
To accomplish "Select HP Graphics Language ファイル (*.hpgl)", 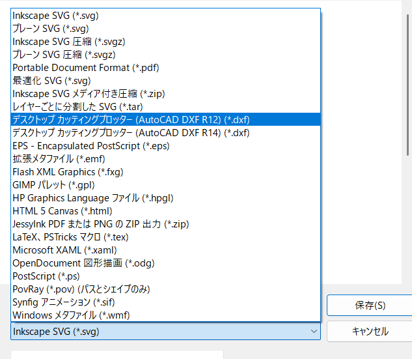I will (x=165, y=198).
